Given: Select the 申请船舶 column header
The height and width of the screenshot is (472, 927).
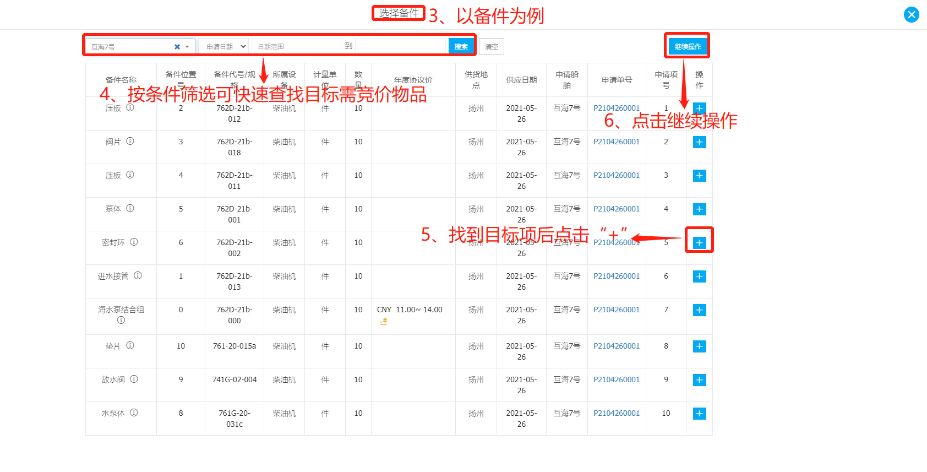Looking at the screenshot, I should 567,80.
